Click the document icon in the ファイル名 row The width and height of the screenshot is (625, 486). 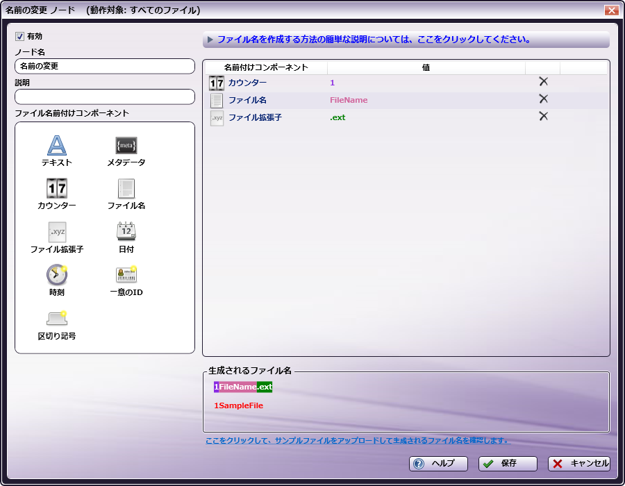(x=217, y=101)
